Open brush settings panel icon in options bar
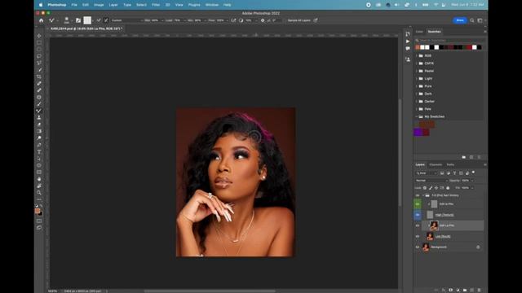The height and width of the screenshot is (293, 522). click(x=78, y=20)
